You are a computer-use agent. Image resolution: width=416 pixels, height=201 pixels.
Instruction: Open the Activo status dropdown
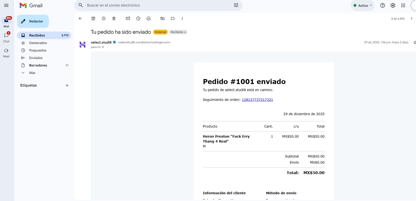coord(363,5)
